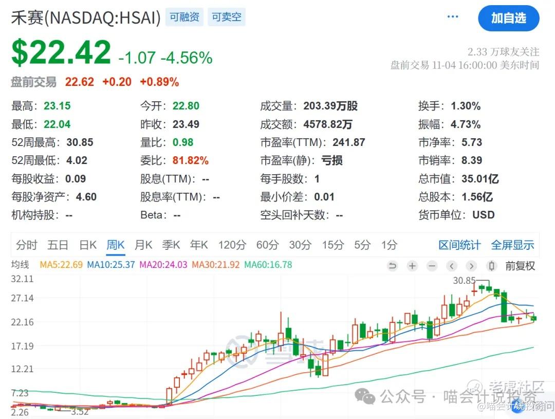
Task: Click the 货币单位 value USD
Action: (483, 214)
